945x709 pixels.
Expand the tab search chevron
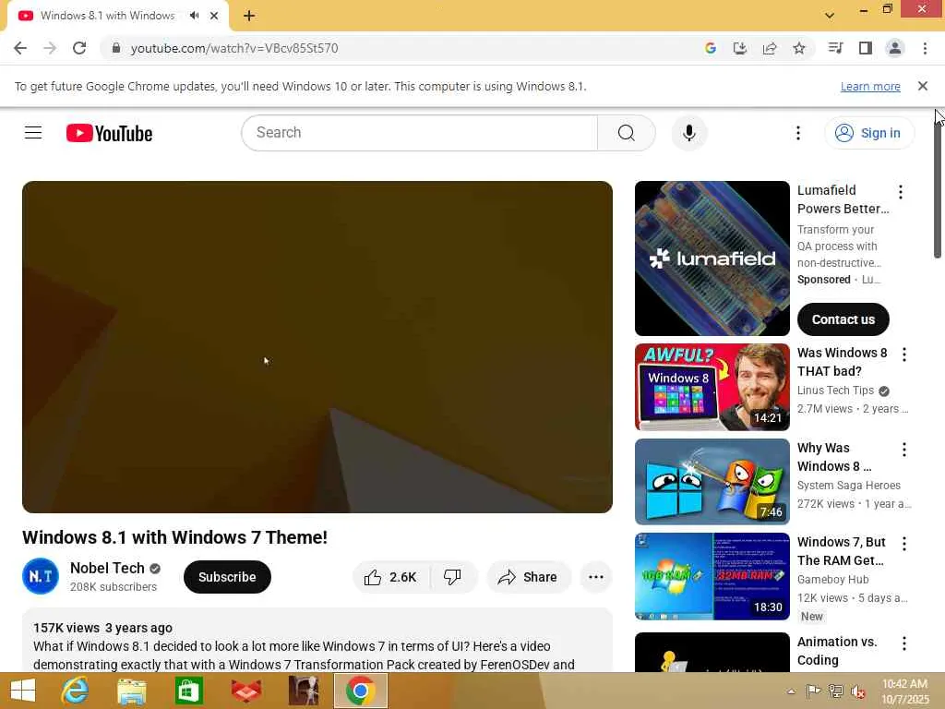(x=830, y=16)
